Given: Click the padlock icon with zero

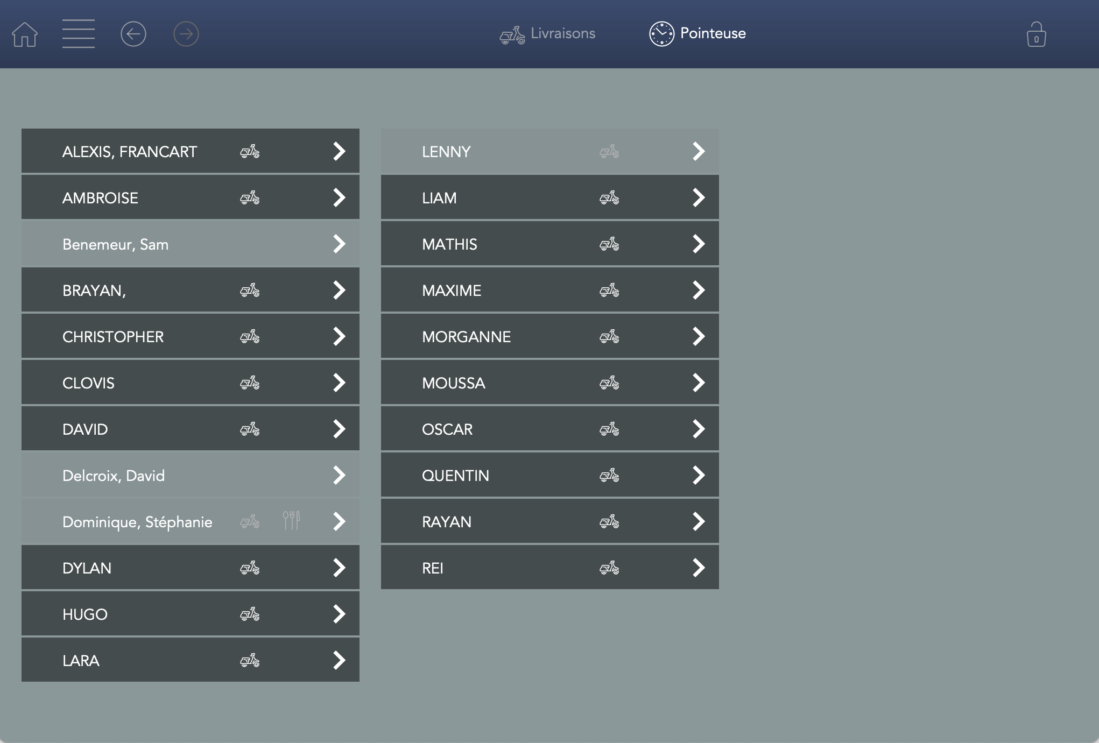Looking at the screenshot, I should 1036,35.
